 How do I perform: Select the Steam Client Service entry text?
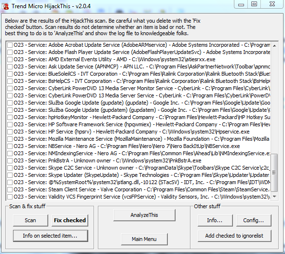tap(142, 189)
